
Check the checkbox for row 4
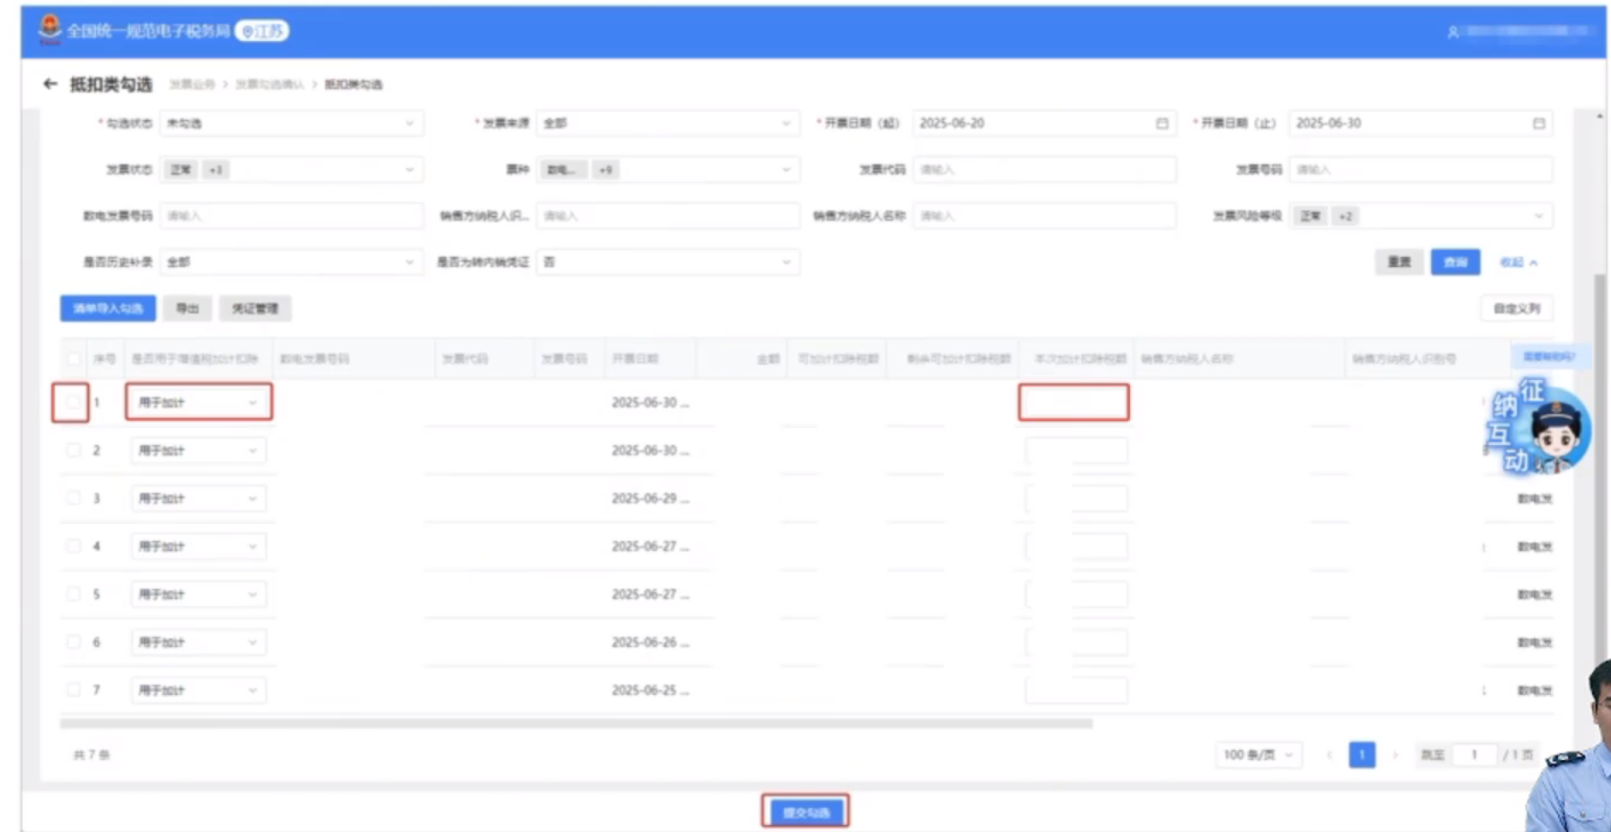73,546
